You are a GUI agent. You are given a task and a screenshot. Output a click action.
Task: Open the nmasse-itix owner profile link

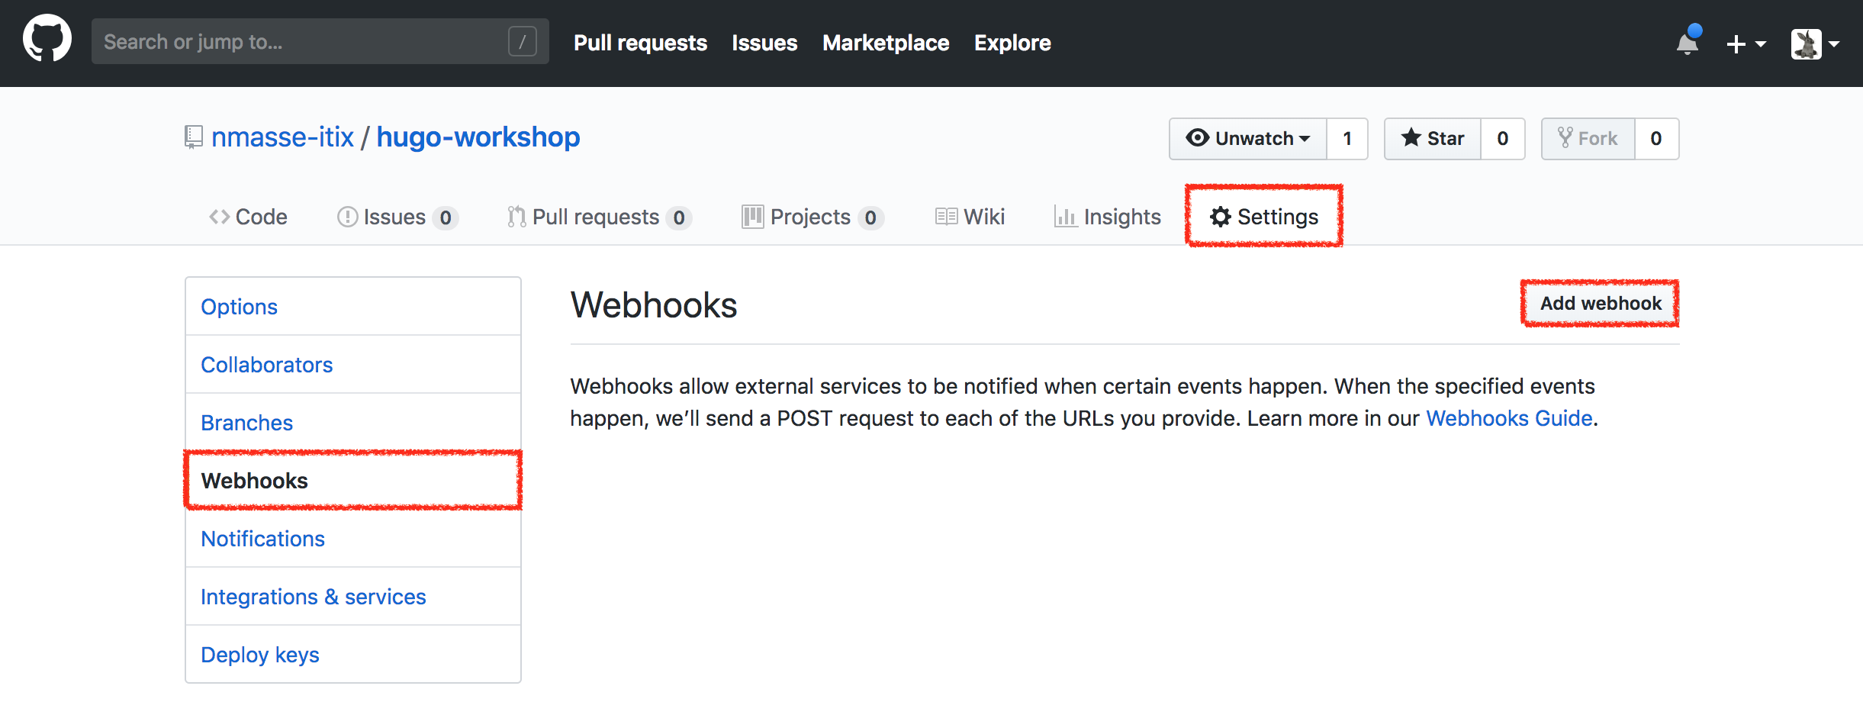coord(282,137)
